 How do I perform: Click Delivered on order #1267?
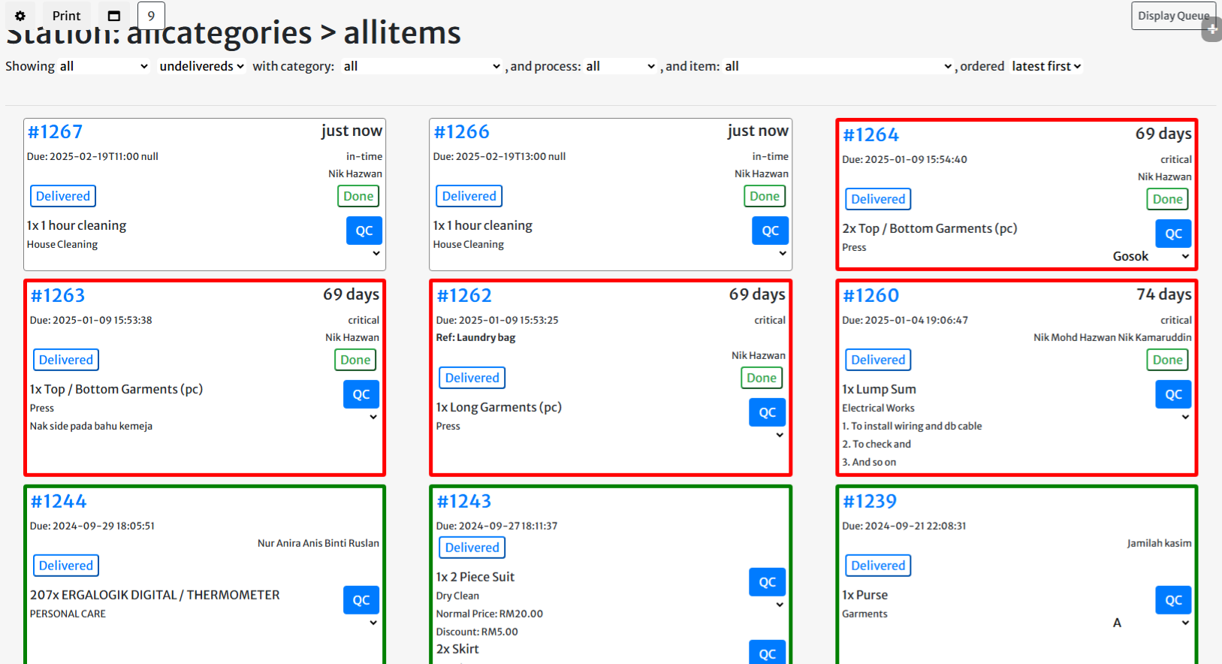63,196
